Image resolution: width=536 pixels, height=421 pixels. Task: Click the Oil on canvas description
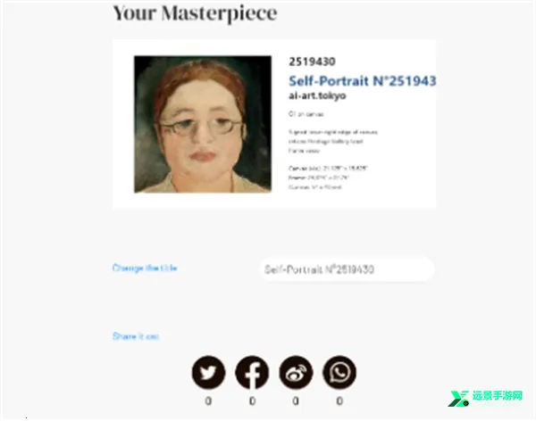click(306, 114)
